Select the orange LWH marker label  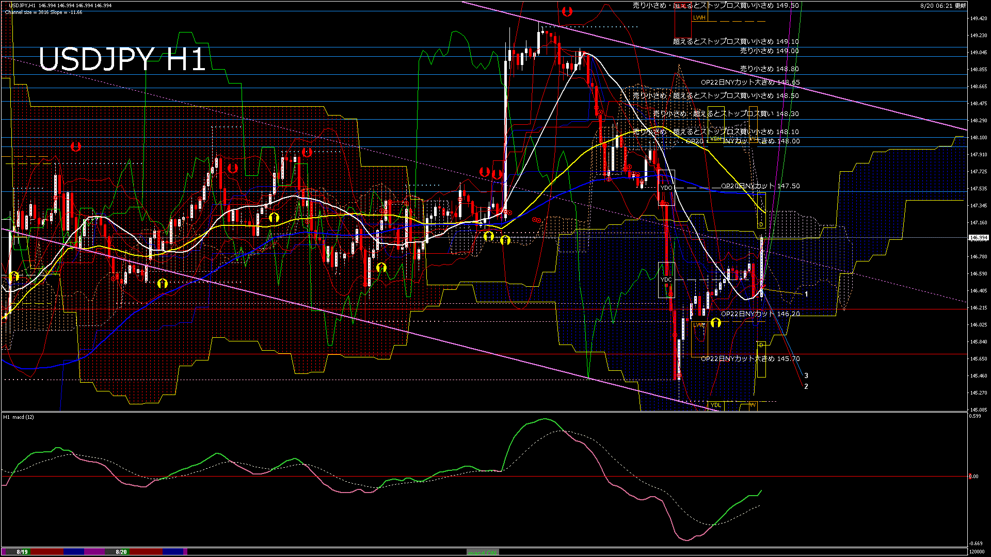click(x=699, y=18)
